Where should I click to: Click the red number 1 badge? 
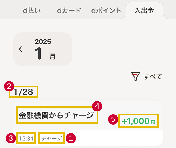[x=71, y=138]
